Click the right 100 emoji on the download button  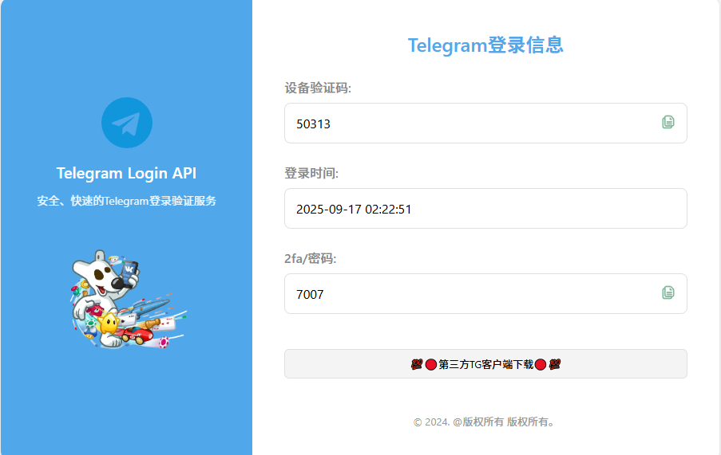pyautogui.click(x=555, y=364)
